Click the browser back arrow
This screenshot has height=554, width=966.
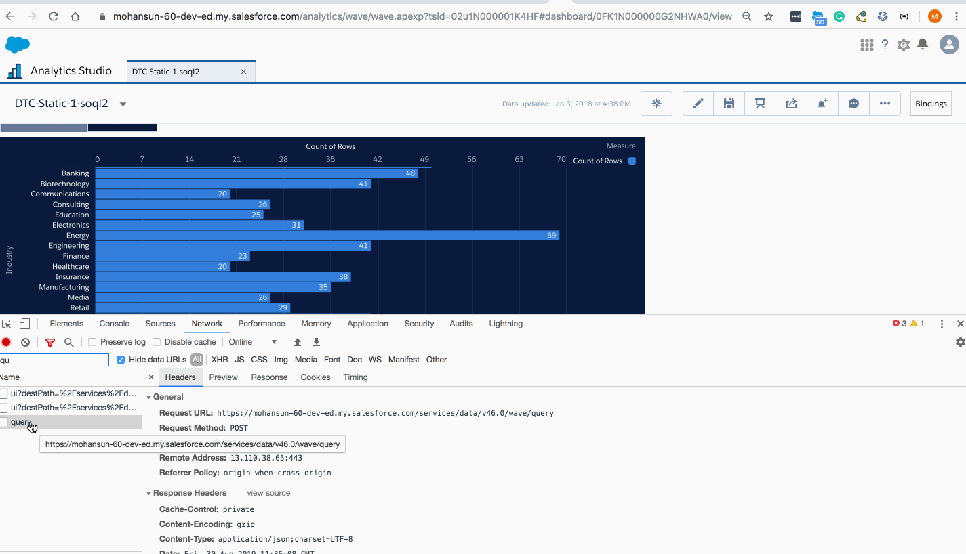10,16
